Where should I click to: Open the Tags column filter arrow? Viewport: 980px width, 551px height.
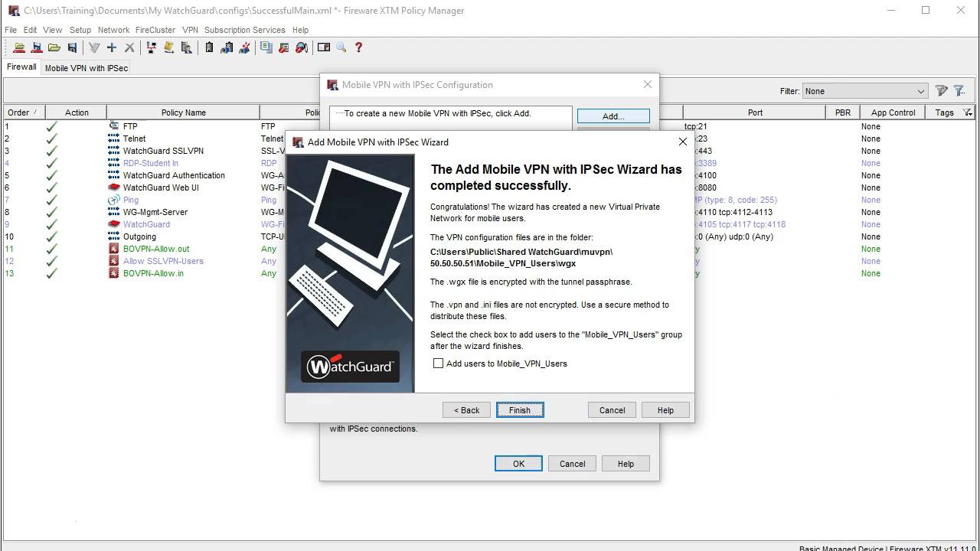pyautogui.click(x=968, y=112)
